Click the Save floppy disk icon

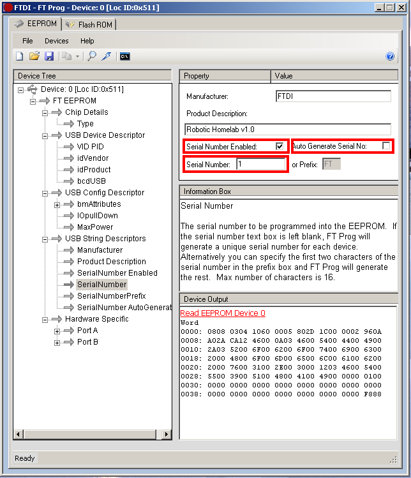coord(49,56)
